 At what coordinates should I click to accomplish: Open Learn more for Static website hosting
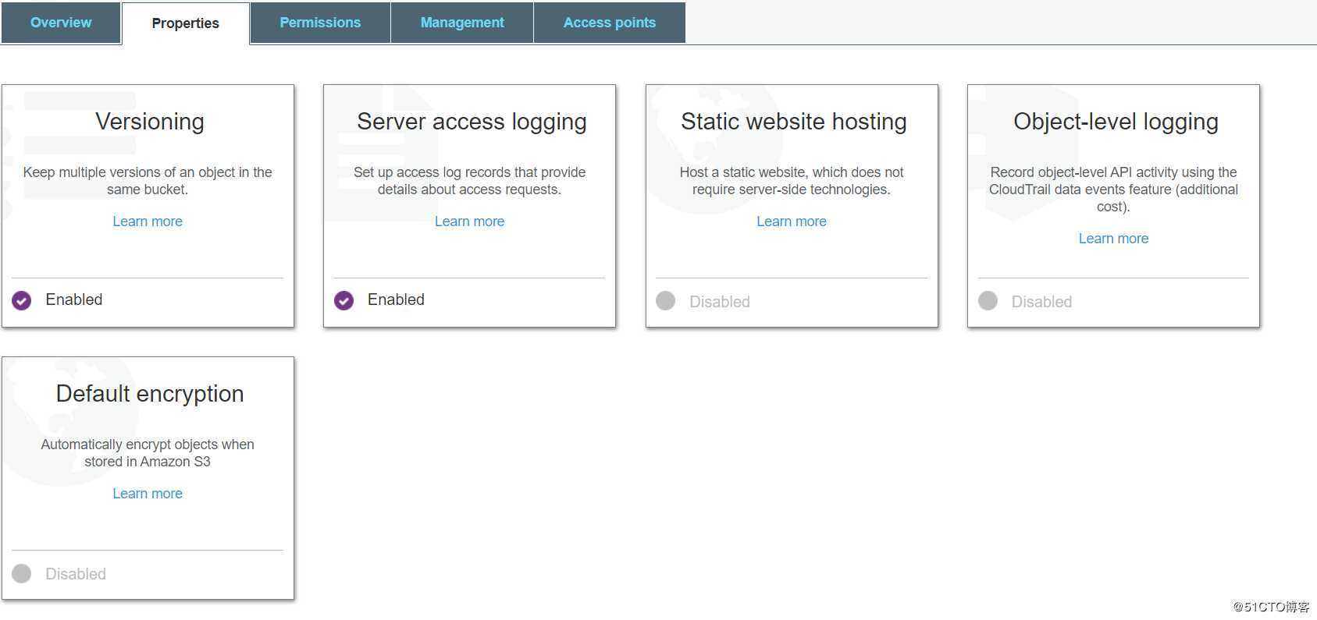[x=792, y=221]
